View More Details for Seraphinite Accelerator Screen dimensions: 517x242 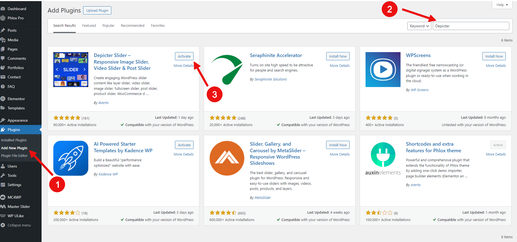click(340, 65)
